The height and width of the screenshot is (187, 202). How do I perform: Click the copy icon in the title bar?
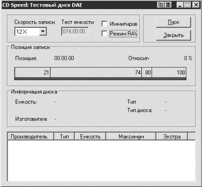point(161,5)
